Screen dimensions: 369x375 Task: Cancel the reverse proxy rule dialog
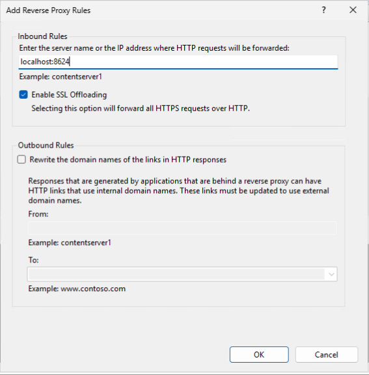(x=327, y=354)
